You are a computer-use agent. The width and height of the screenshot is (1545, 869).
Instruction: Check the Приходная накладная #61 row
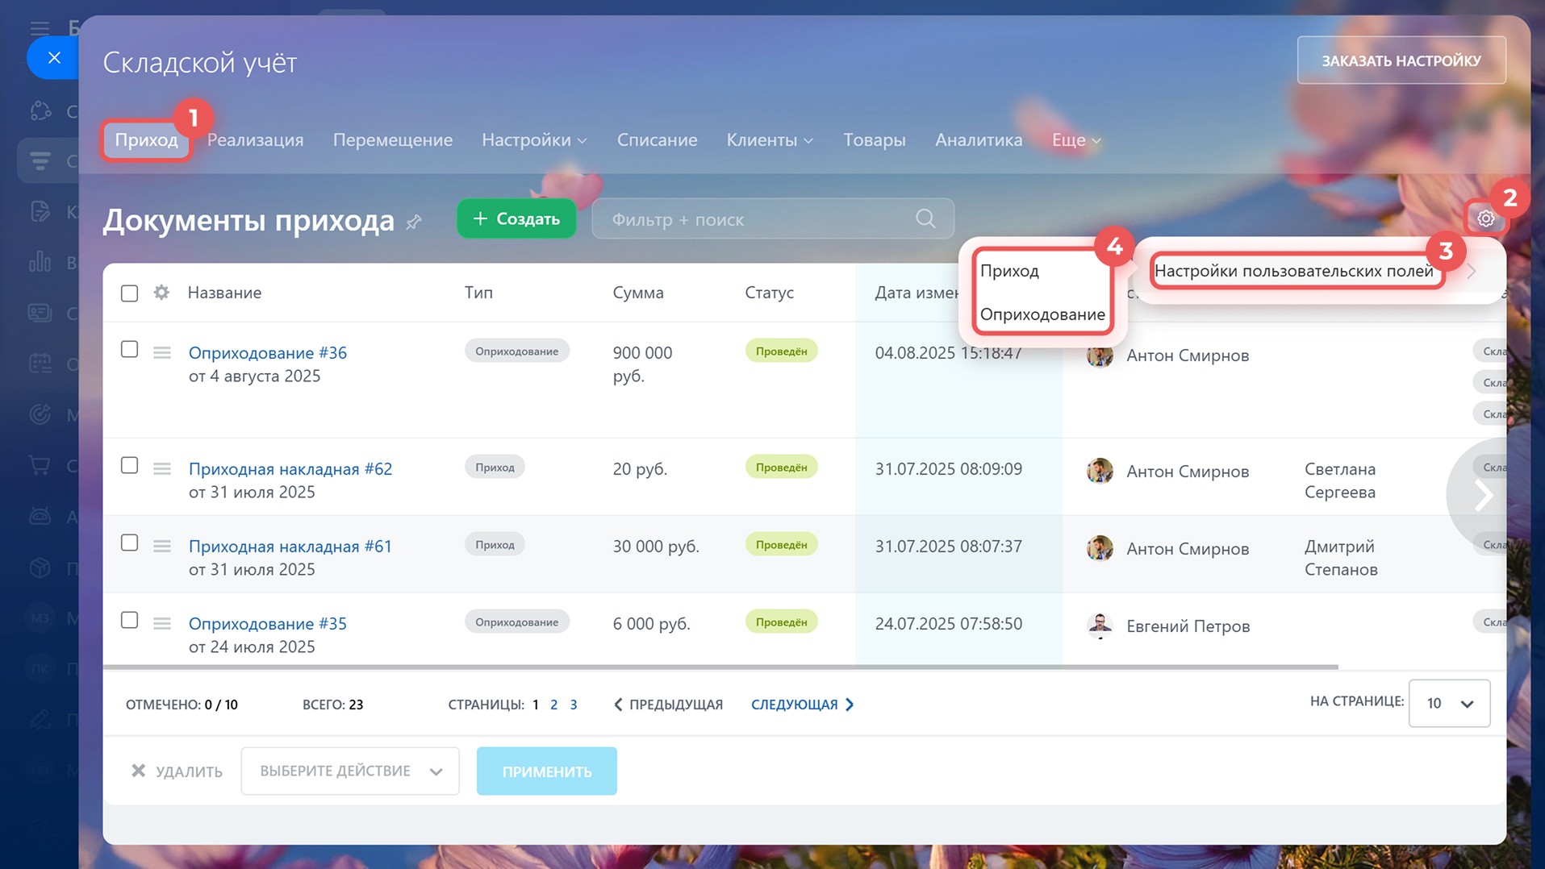click(x=129, y=543)
